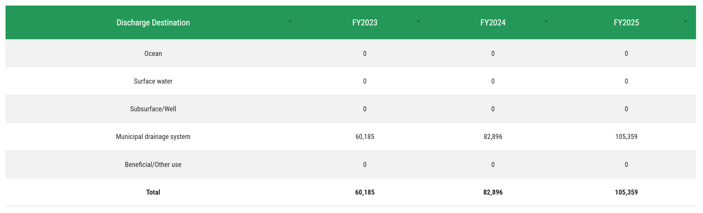This screenshot has width=703, height=213.
Task: Click the FY2025 column header
Action: [626, 22]
